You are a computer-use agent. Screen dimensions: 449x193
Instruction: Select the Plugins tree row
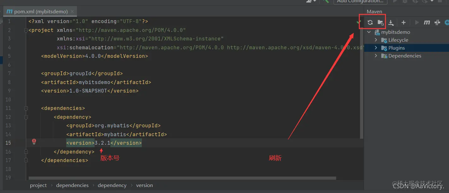(x=406, y=48)
